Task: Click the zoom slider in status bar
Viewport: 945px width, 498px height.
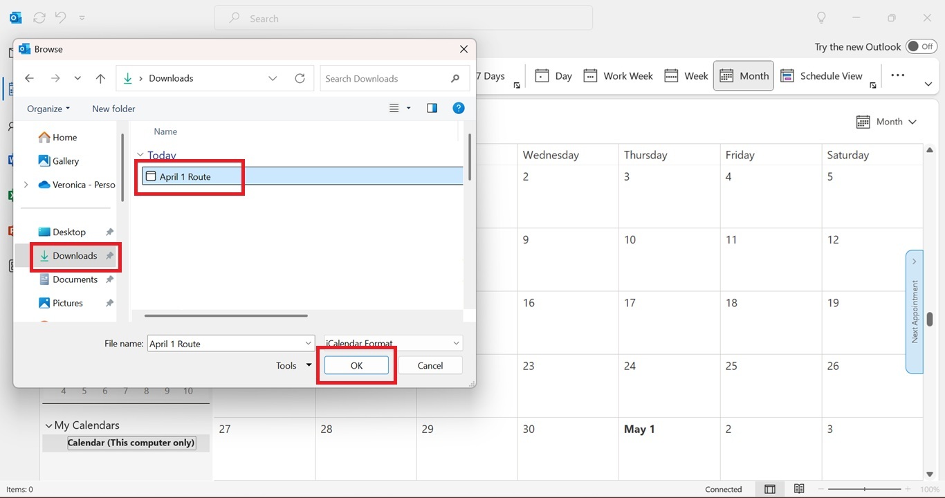Action: [x=864, y=489]
